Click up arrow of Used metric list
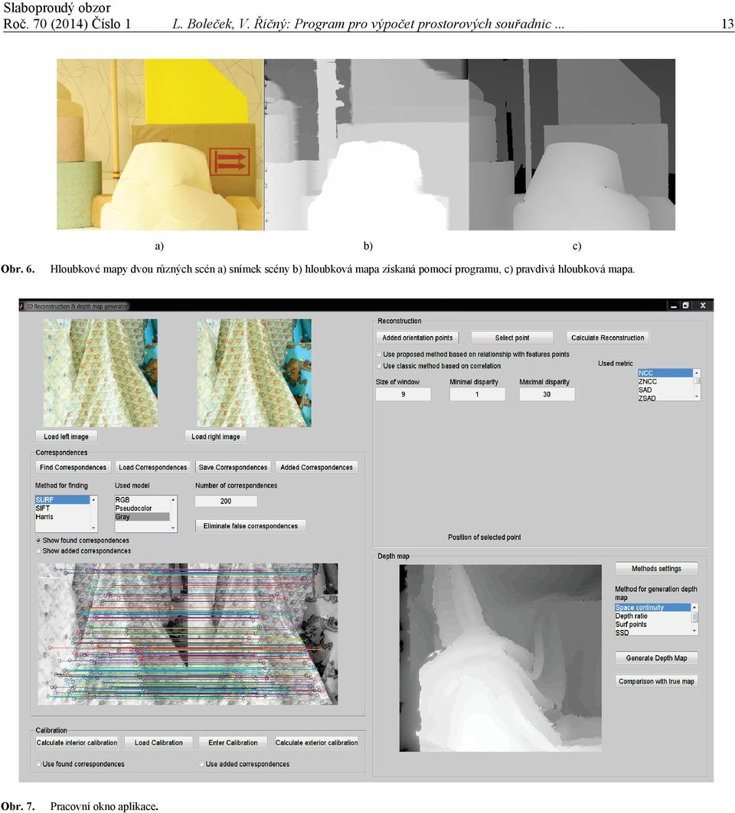The image size is (735, 813). (x=697, y=373)
